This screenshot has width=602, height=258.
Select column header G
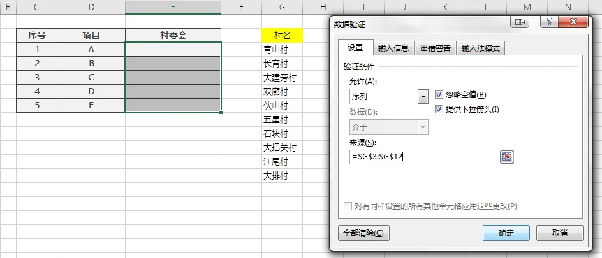[x=282, y=7]
